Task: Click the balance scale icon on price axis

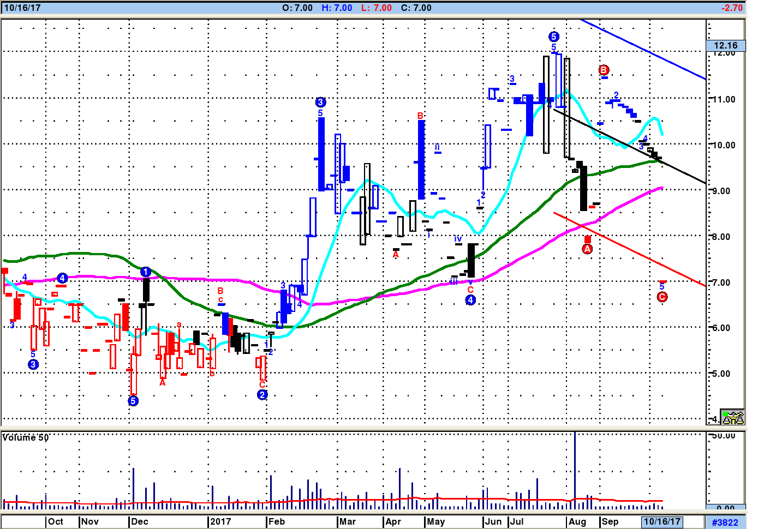Action: coord(732,417)
